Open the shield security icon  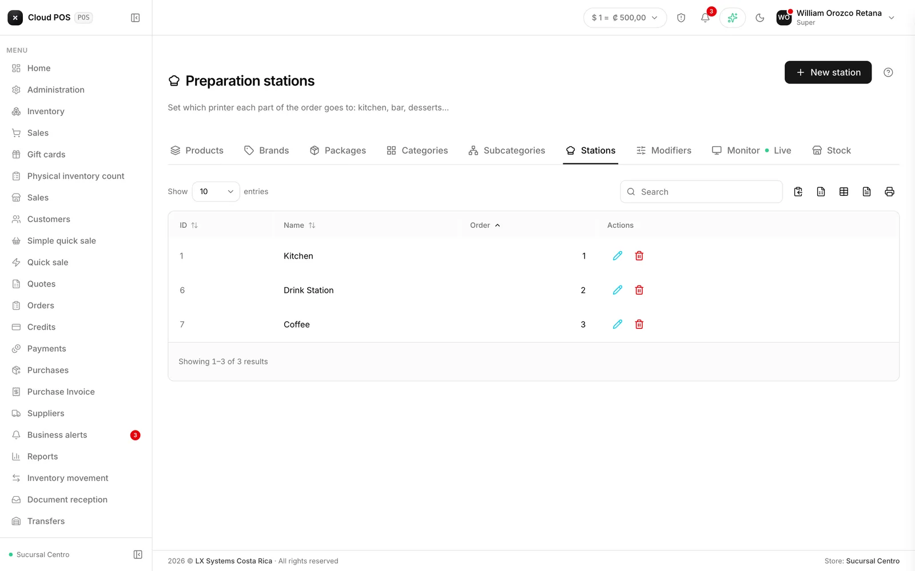pos(681,18)
